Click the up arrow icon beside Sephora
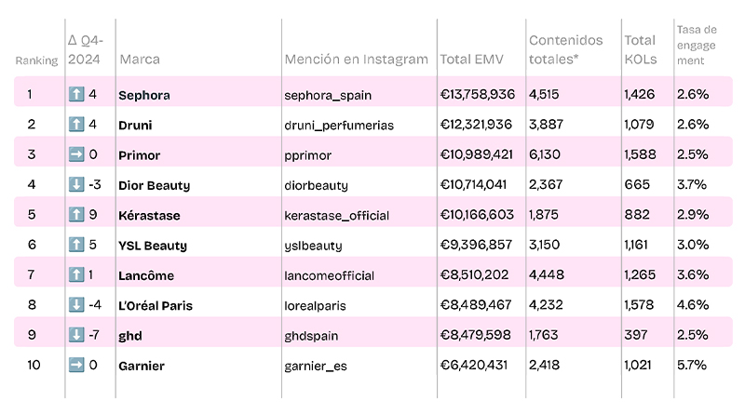745x414 pixels. [x=76, y=94]
